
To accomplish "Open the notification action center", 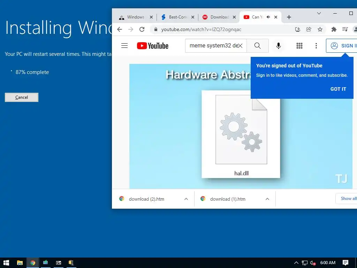I will [345, 263].
